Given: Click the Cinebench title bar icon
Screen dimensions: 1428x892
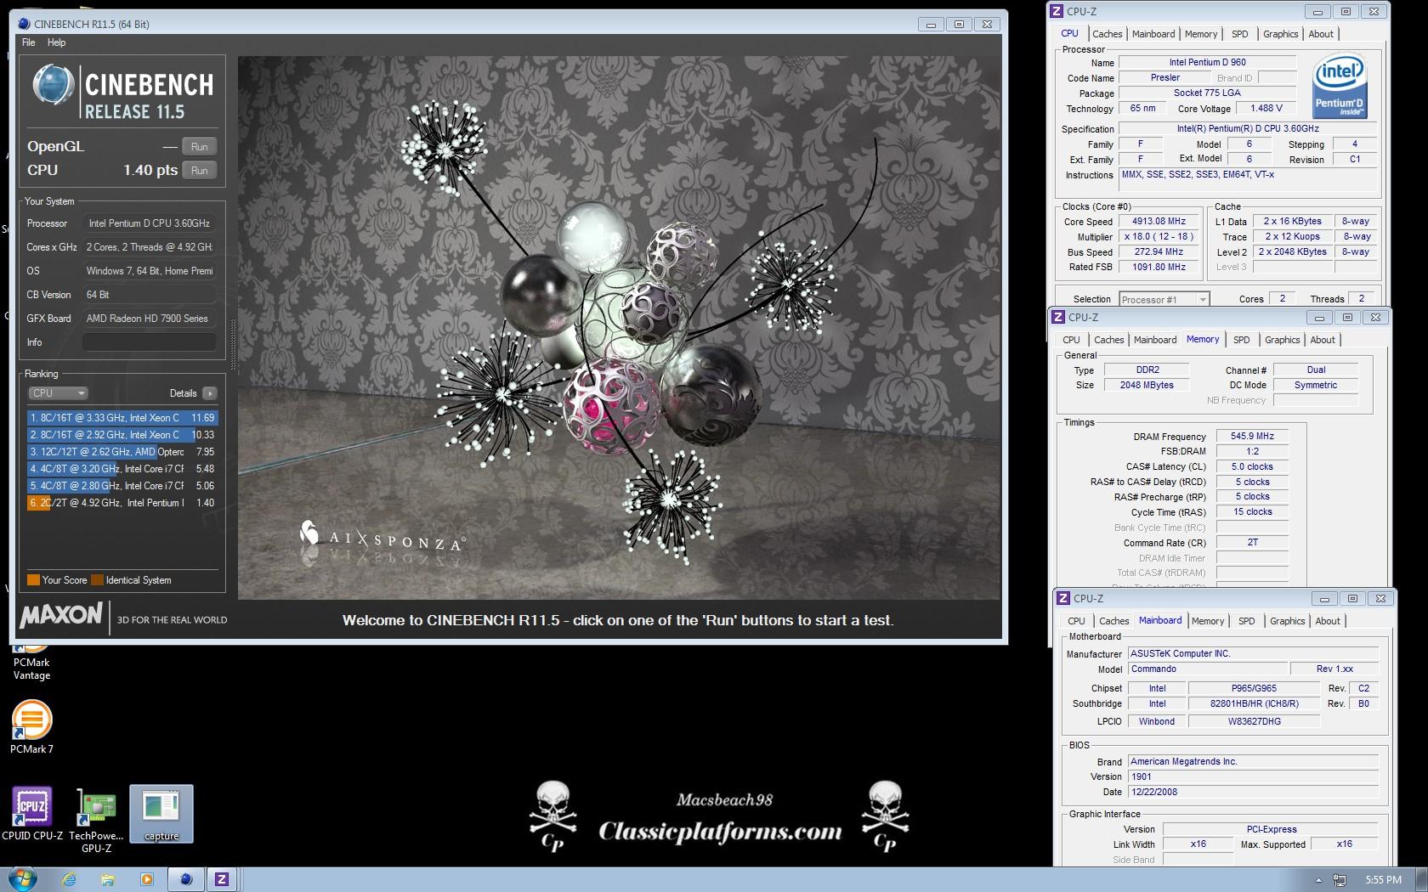Looking at the screenshot, I should 24,24.
